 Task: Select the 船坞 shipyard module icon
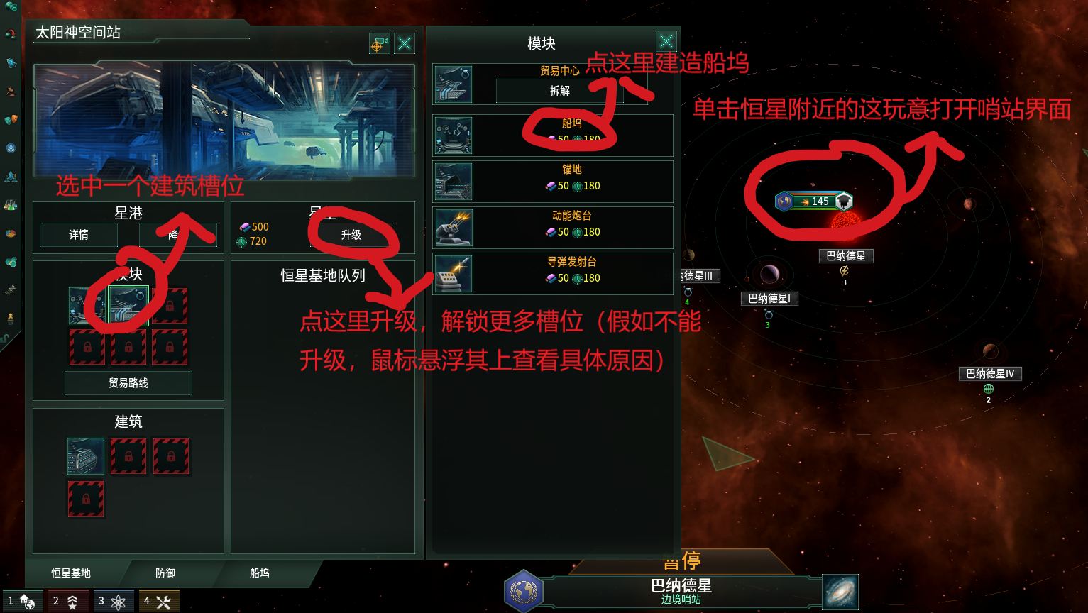click(x=454, y=136)
